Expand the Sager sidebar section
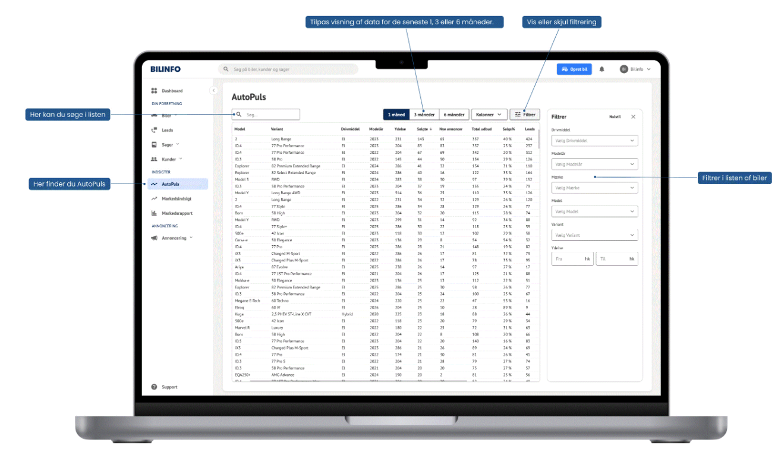778x449 pixels. (x=178, y=144)
